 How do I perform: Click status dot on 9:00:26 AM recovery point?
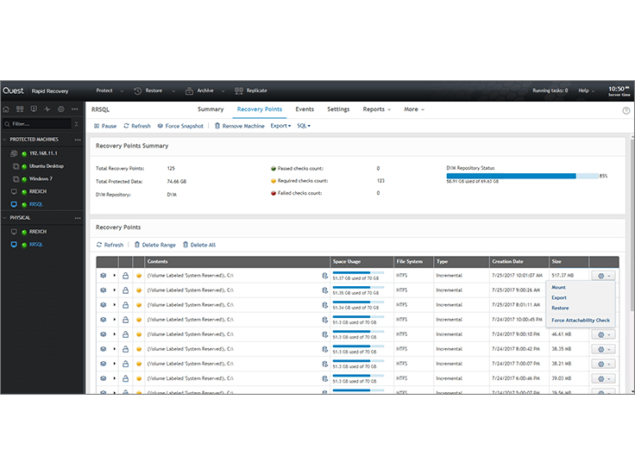[x=139, y=290]
